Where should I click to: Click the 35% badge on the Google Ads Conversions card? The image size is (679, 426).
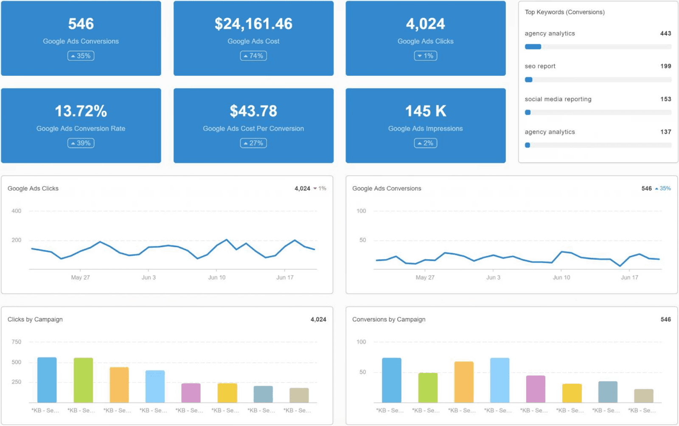pyautogui.click(x=81, y=56)
